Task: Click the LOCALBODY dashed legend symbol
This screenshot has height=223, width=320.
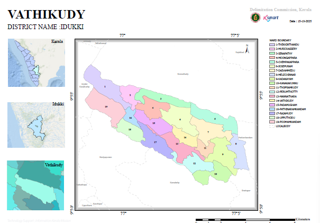Action: pos(272,126)
